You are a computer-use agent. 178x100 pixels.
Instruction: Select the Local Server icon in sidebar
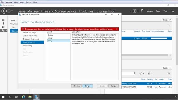(x=3, y=23)
